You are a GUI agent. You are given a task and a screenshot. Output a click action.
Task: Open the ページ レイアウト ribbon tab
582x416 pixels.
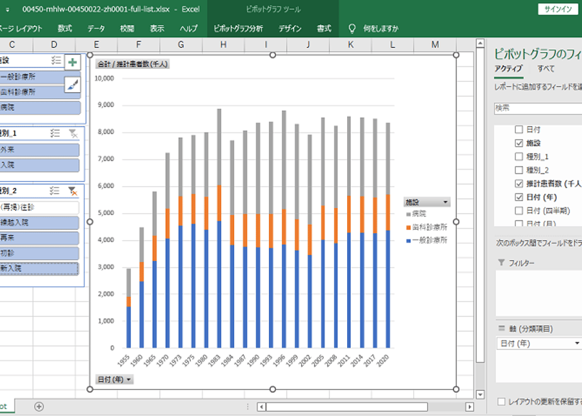pyautogui.click(x=21, y=28)
